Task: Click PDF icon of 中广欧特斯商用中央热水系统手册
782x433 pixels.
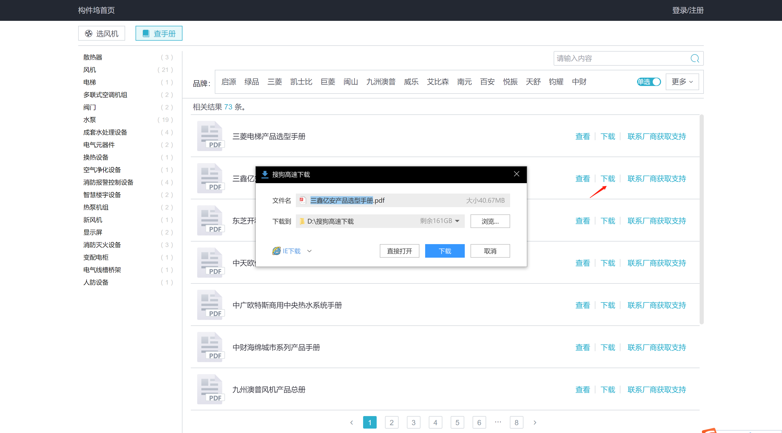Action: click(211, 305)
